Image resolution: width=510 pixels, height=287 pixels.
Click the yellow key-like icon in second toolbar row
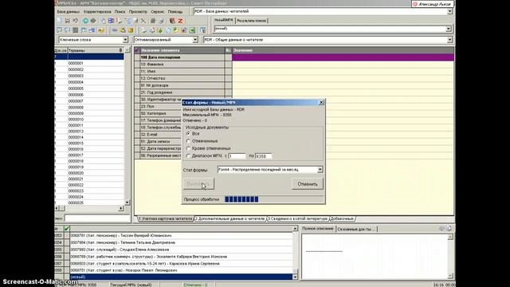101,30
